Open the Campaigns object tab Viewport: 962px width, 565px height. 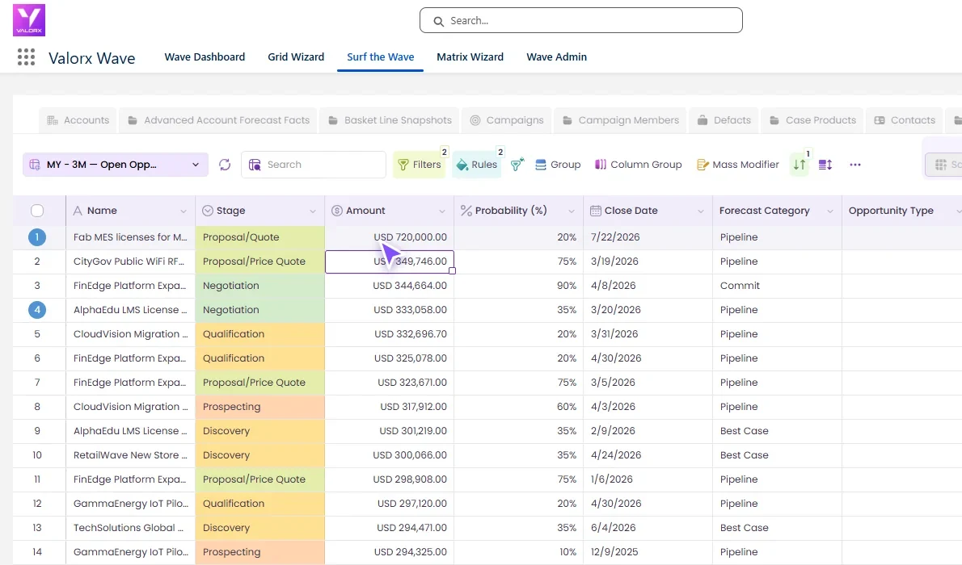point(507,120)
